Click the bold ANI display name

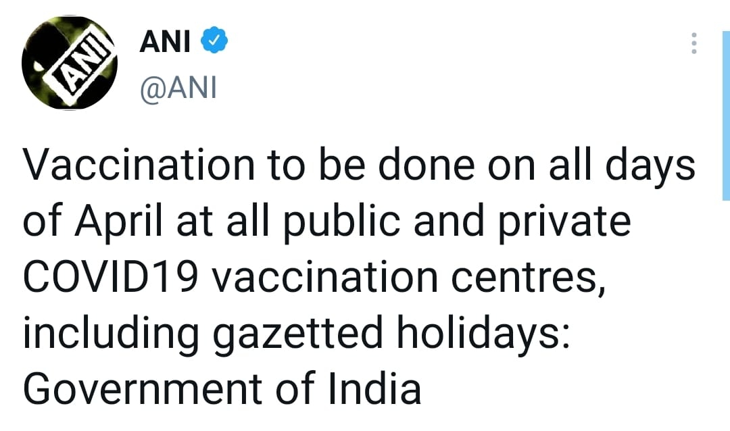tap(165, 41)
